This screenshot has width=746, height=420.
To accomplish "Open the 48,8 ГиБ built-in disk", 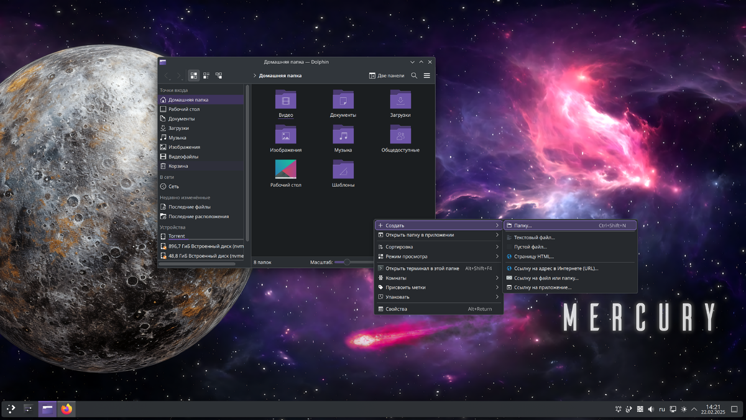I will pos(201,255).
